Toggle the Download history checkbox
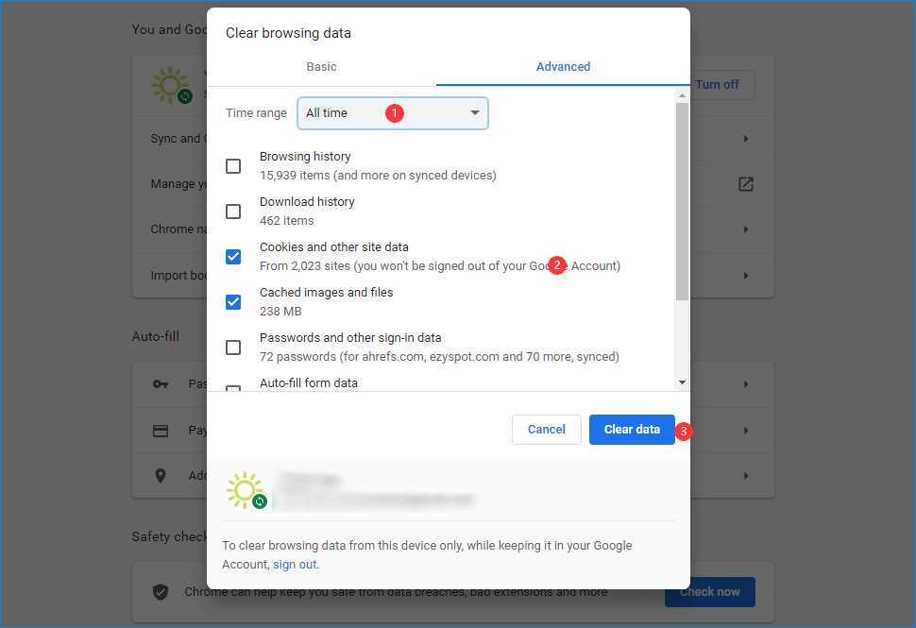The image size is (916, 628). 233,212
